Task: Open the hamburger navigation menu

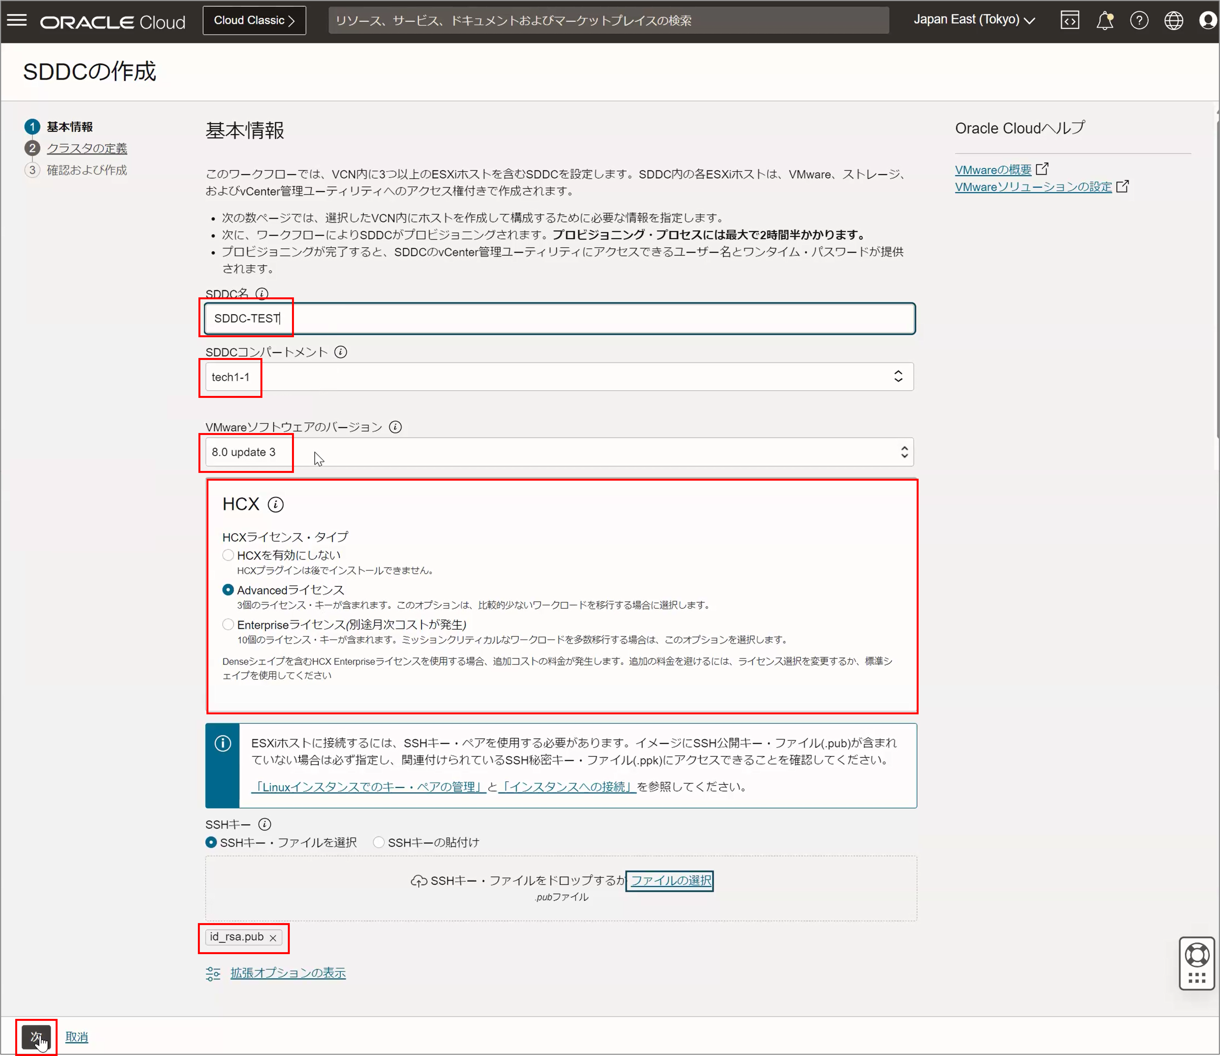Action: coord(17,20)
